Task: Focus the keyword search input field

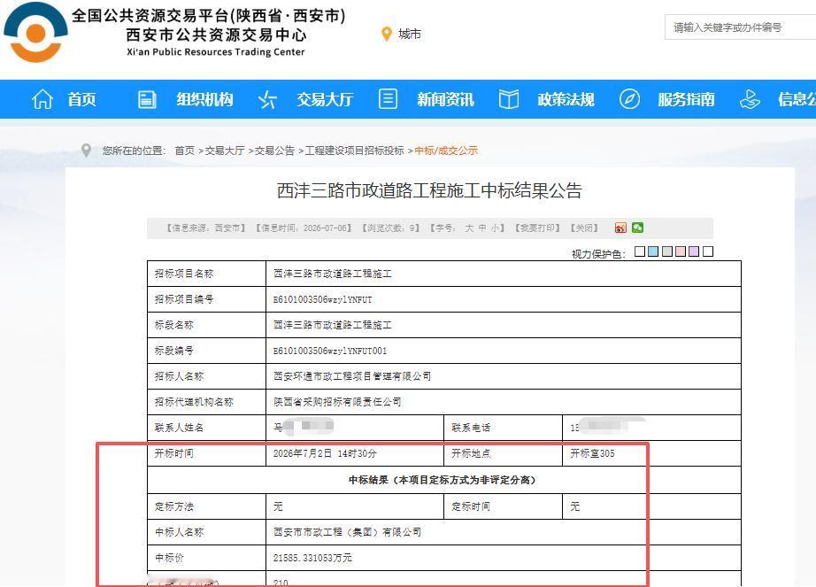Action: [x=740, y=27]
